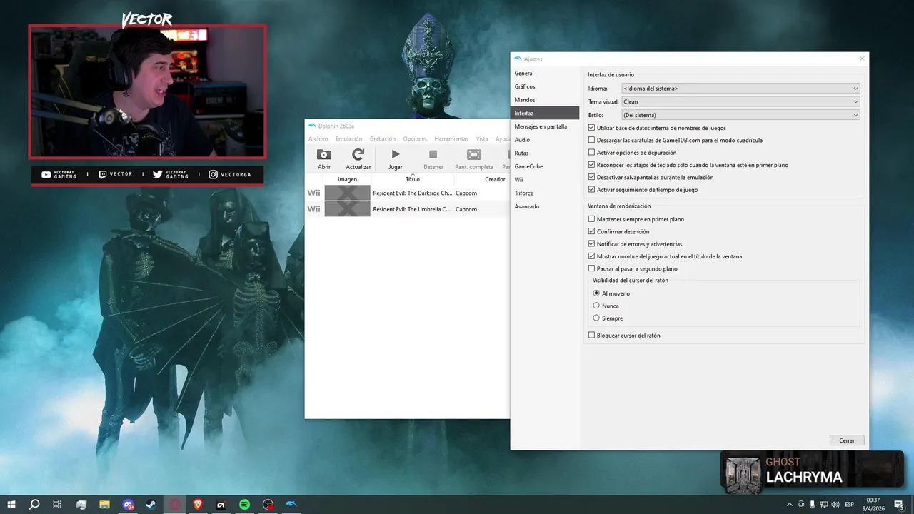This screenshot has width=914, height=514.
Task: Switch to Audio settings tab
Action: (545, 140)
